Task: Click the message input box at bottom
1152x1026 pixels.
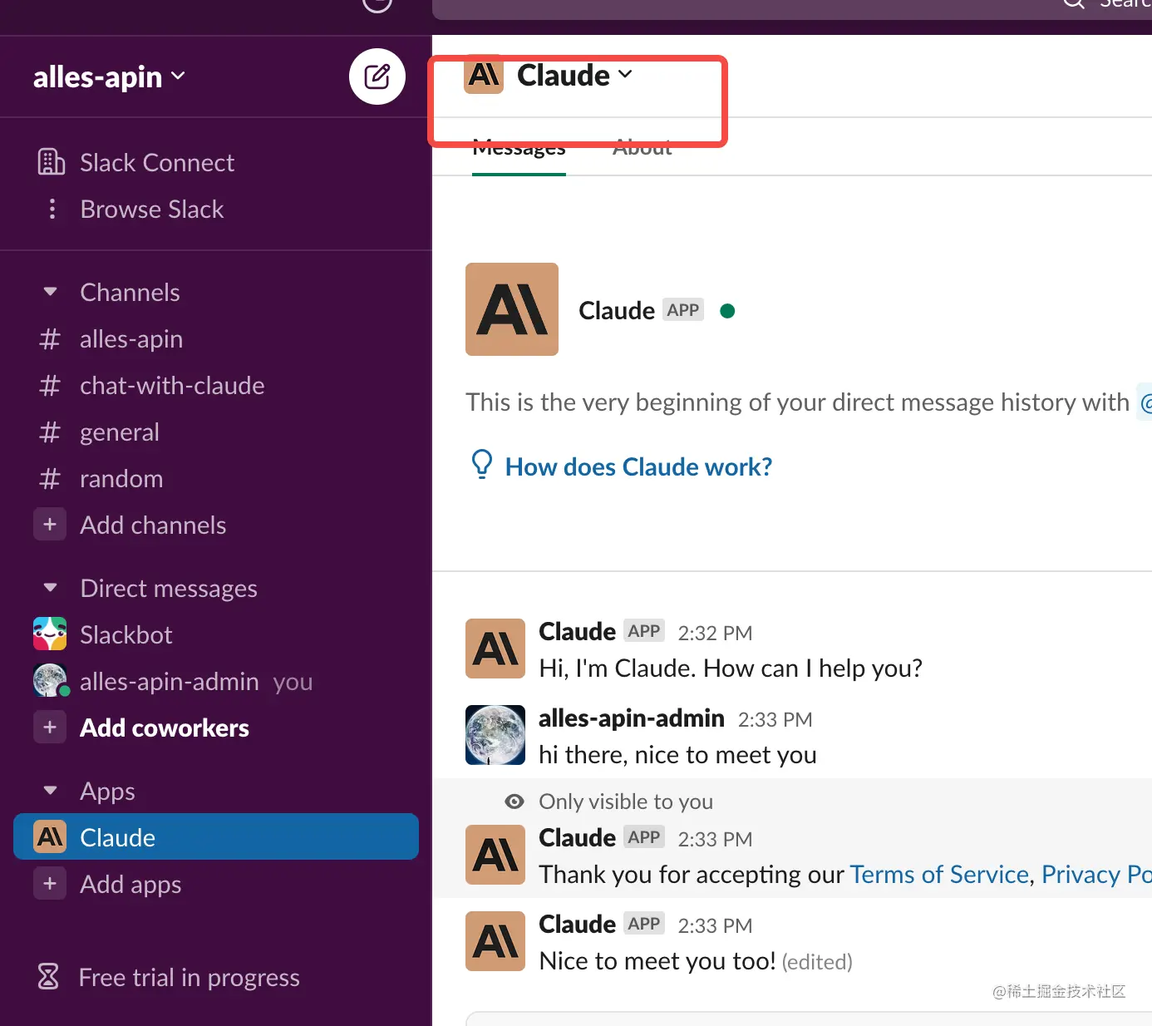Action: (809, 1019)
